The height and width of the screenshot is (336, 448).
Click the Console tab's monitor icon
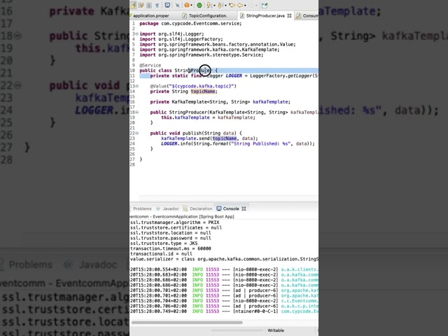click(x=219, y=209)
